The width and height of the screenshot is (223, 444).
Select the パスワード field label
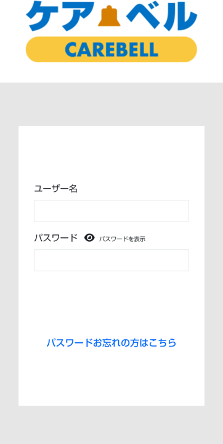(x=55, y=238)
